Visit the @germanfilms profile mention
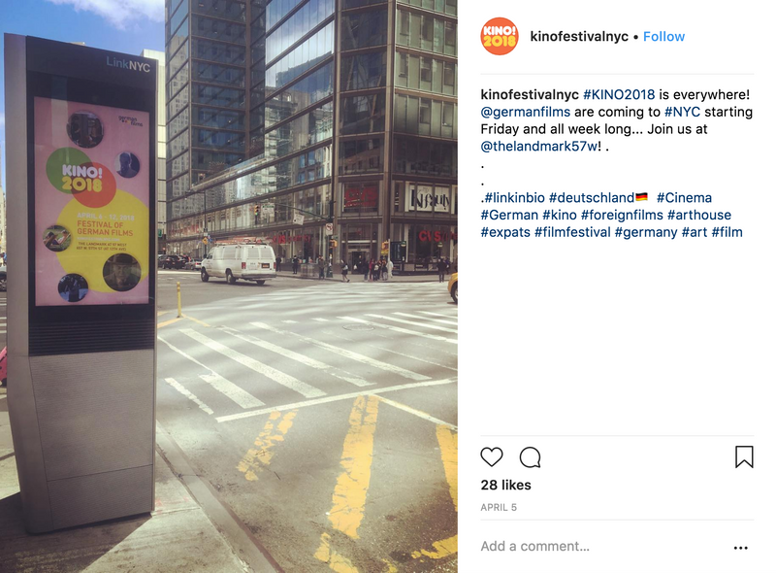 click(526, 112)
